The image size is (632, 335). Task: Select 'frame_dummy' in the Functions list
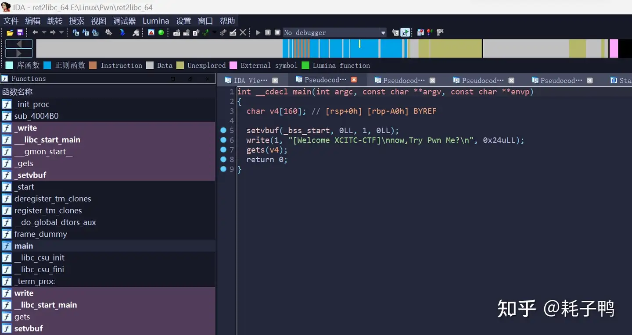click(108, 234)
